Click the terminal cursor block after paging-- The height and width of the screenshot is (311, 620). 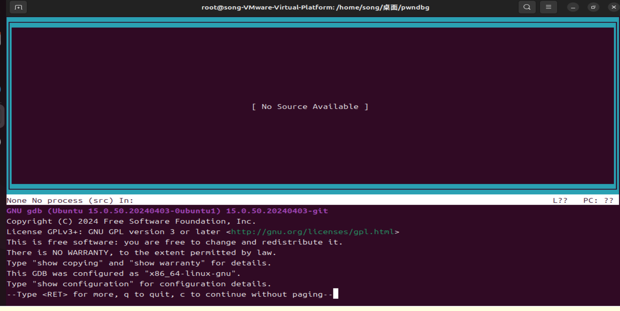[335, 294]
